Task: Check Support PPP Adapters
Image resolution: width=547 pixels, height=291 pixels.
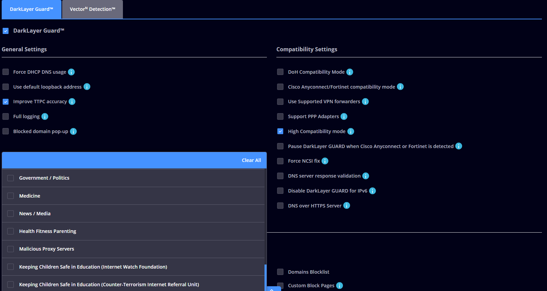Action: (x=280, y=116)
